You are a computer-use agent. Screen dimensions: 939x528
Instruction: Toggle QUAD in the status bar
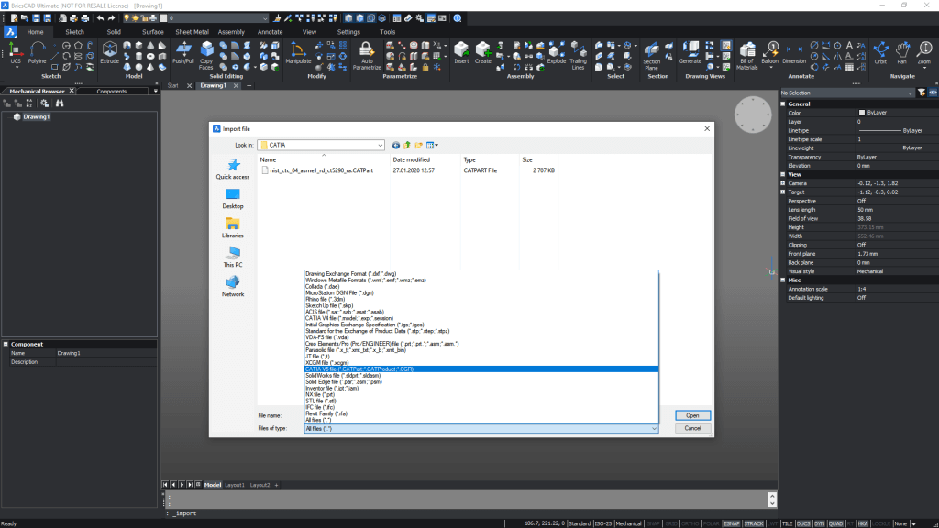point(836,522)
